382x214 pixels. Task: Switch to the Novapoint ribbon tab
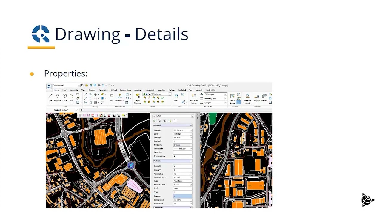point(150,90)
